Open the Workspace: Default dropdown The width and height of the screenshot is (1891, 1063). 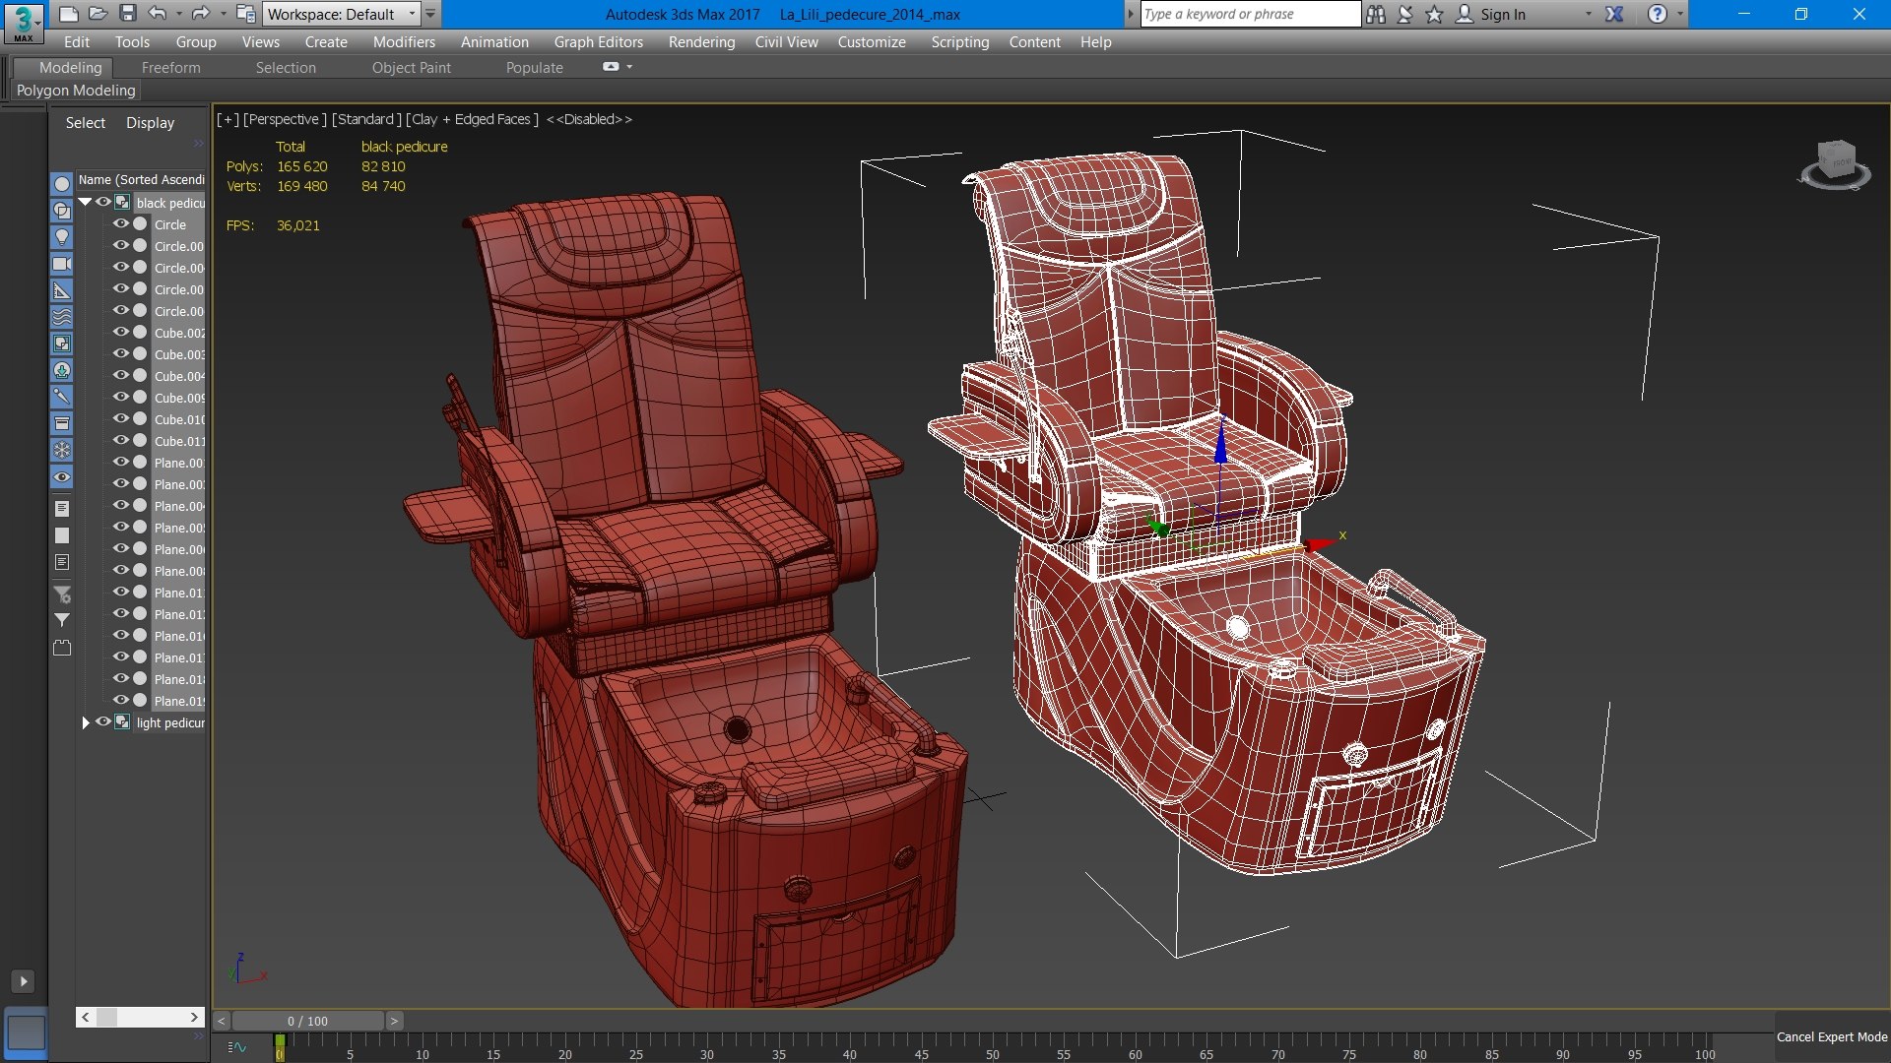pos(341,14)
